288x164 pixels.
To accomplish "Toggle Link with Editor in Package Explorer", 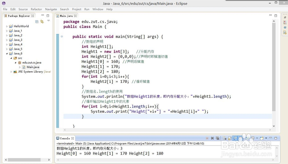I will tap(42, 22).
